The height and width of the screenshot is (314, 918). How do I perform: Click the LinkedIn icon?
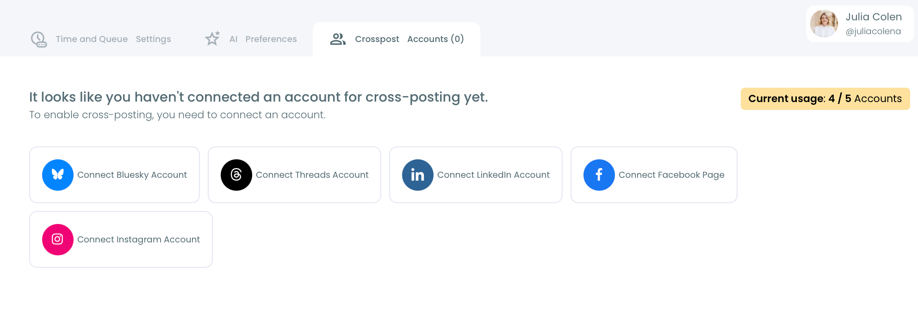click(417, 175)
